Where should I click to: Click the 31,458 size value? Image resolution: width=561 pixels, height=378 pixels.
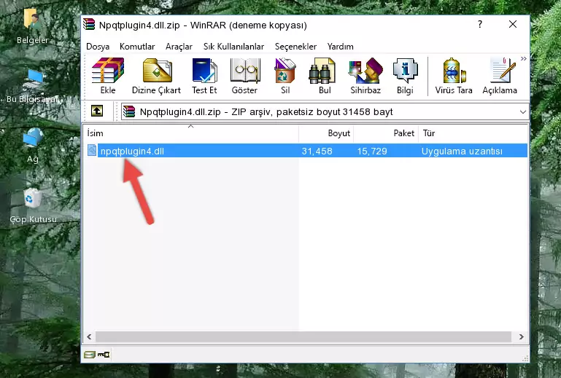[317, 151]
